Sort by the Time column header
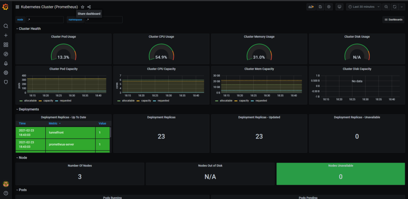This screenshot has width=408, height=199. click(22, 124)
